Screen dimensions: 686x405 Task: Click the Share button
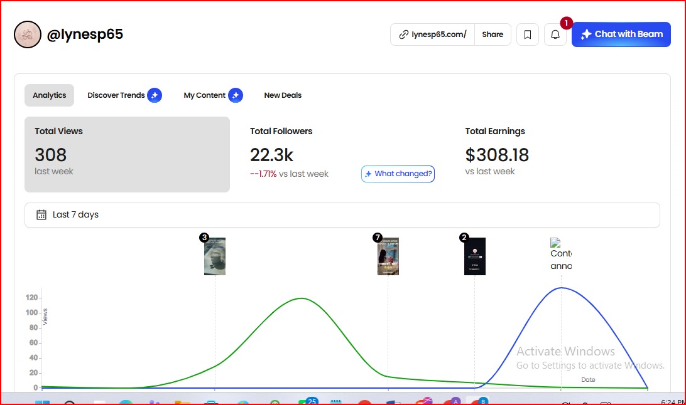coord(493,34)
